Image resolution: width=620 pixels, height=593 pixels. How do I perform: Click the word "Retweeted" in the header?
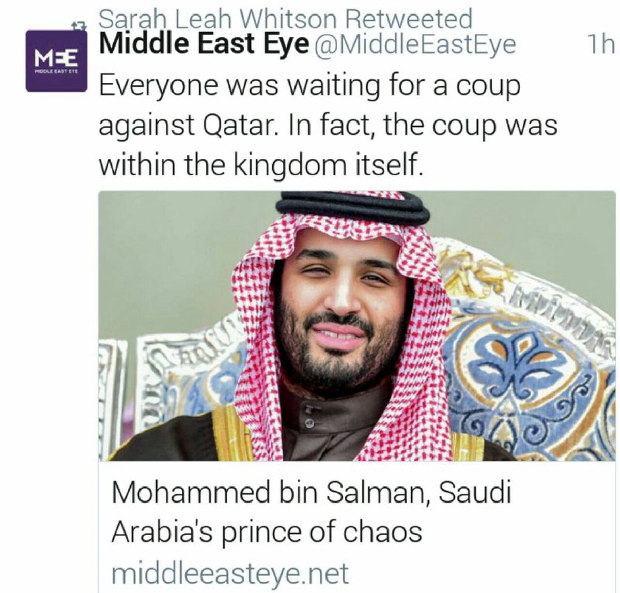tap(409, 19)
